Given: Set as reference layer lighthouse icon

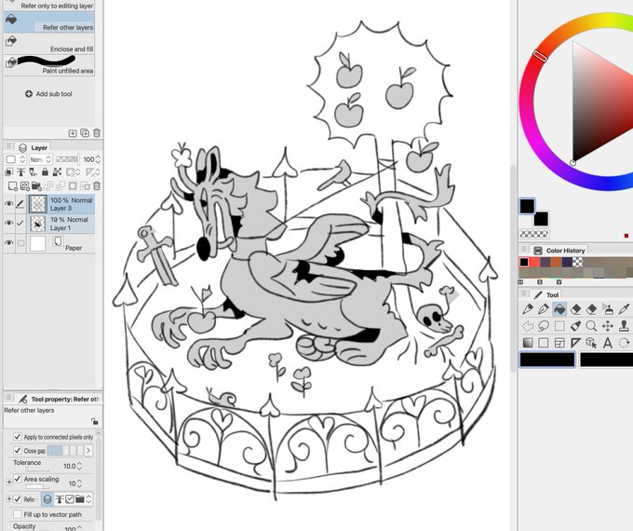Looking at the screenshot, I should click(20, 172).
